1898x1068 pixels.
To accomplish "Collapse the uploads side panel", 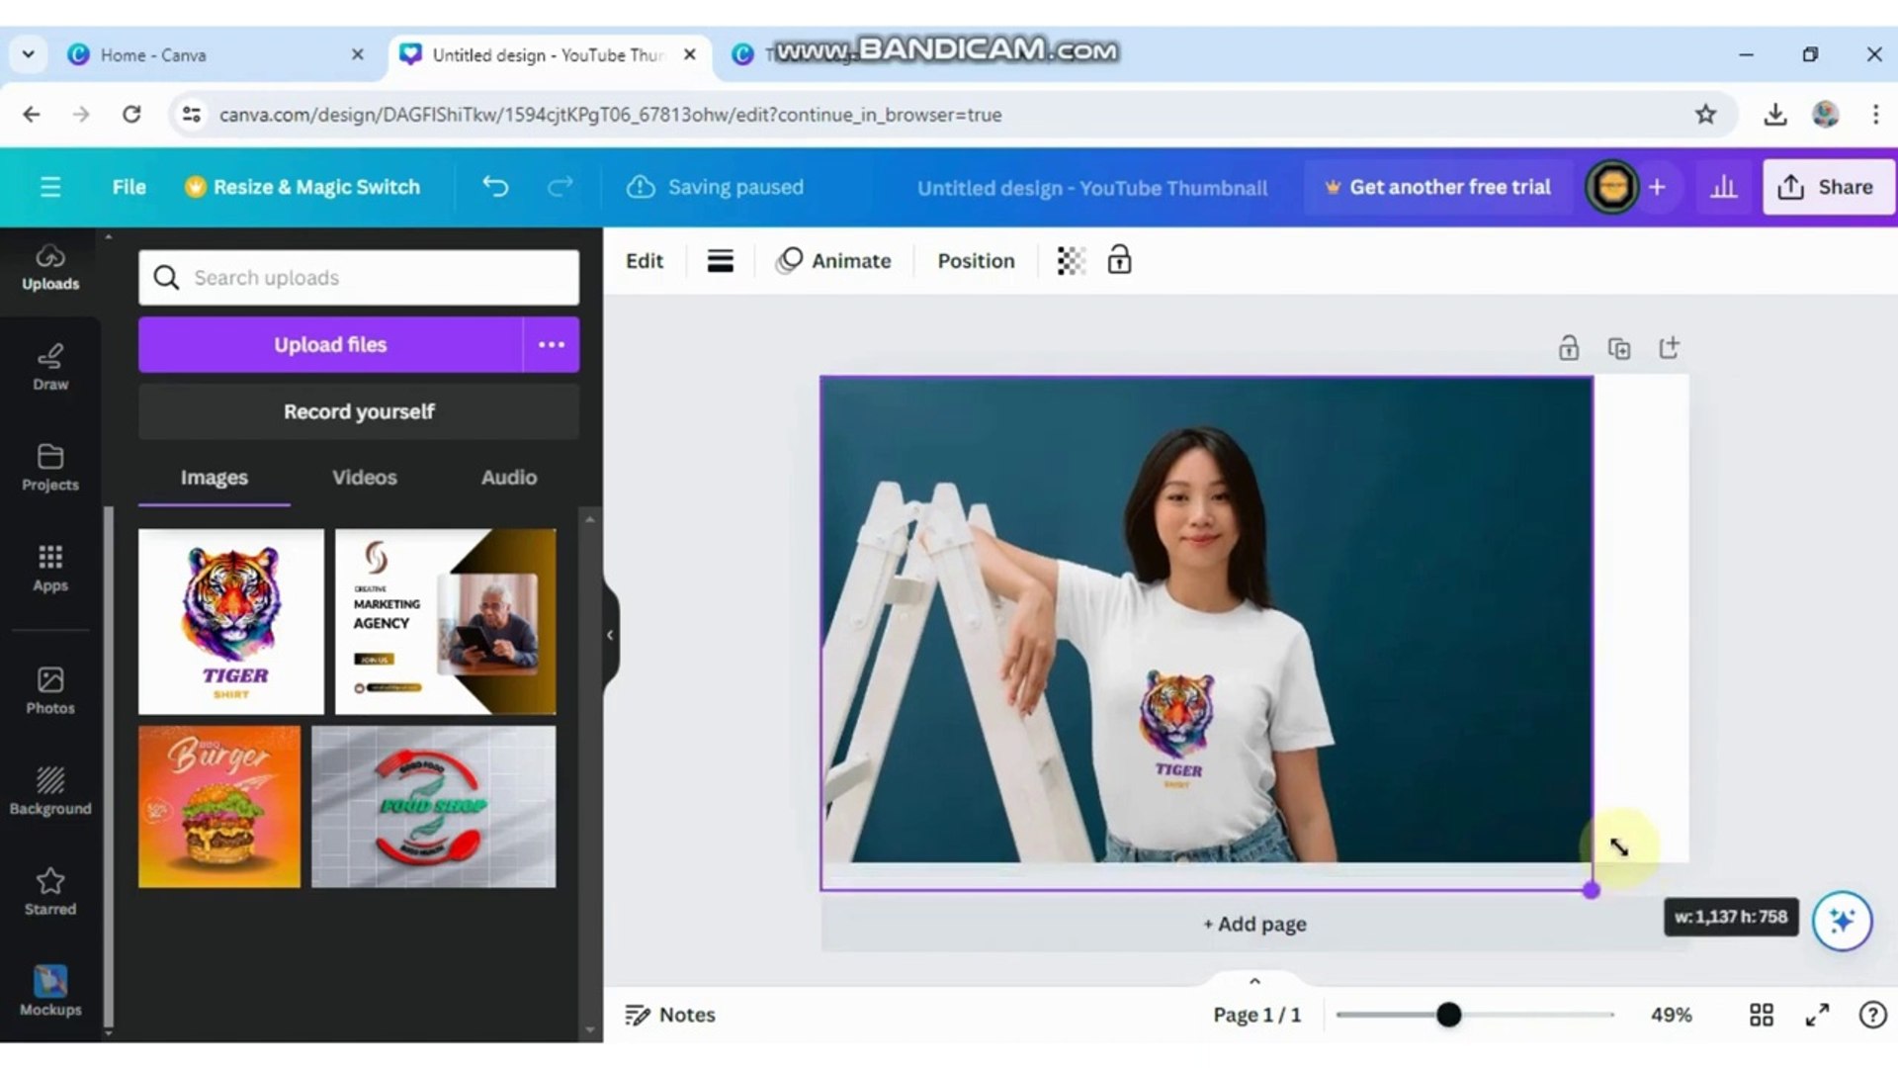I will pyautogui.click(x=610, y=634).
